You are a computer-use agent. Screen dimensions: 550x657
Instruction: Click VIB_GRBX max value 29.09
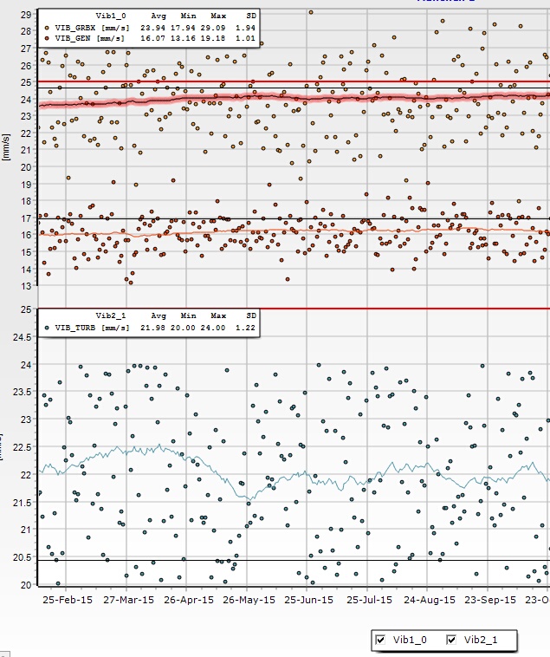click(212, 28)
